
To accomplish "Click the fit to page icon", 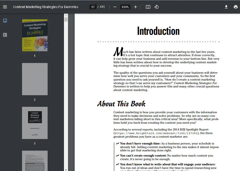I will tap(148, 7).
